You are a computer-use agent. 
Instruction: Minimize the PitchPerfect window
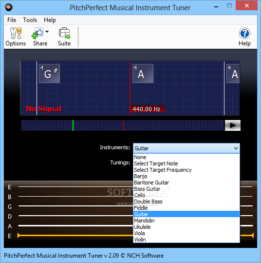click(216, 7)
